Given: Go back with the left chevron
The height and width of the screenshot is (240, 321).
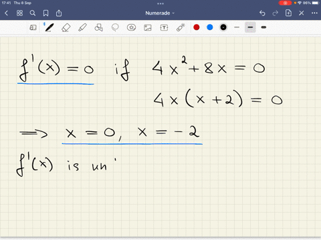Looking at the screenshot, I should pos(6,13).
